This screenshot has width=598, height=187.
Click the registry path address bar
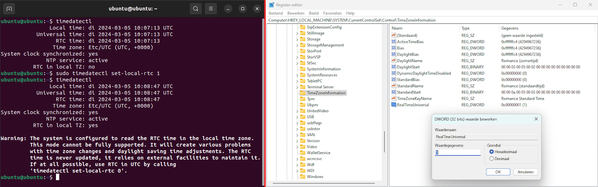pos(432,20)
